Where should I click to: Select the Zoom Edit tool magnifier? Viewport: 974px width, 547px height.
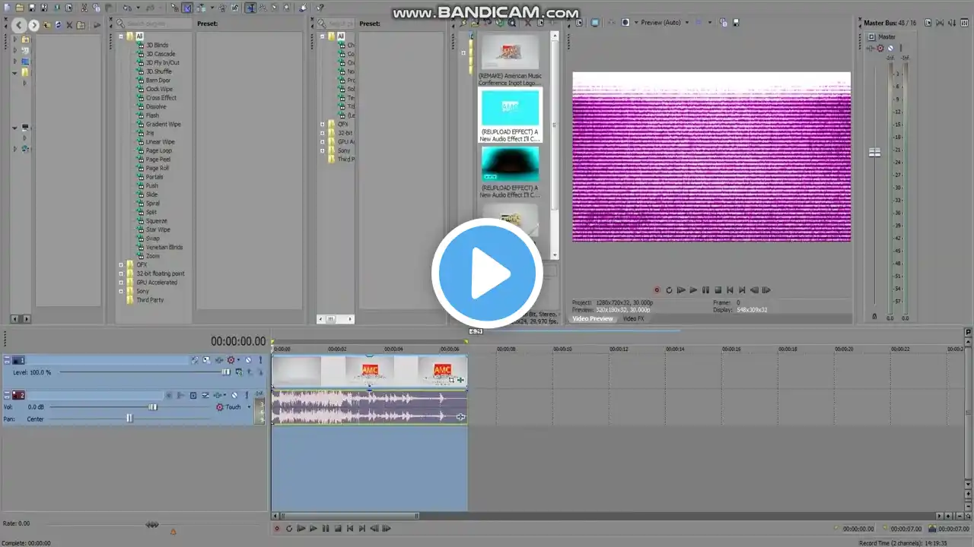click(286, 8)
